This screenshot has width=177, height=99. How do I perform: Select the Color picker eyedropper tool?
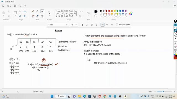(x=38, y=16)
